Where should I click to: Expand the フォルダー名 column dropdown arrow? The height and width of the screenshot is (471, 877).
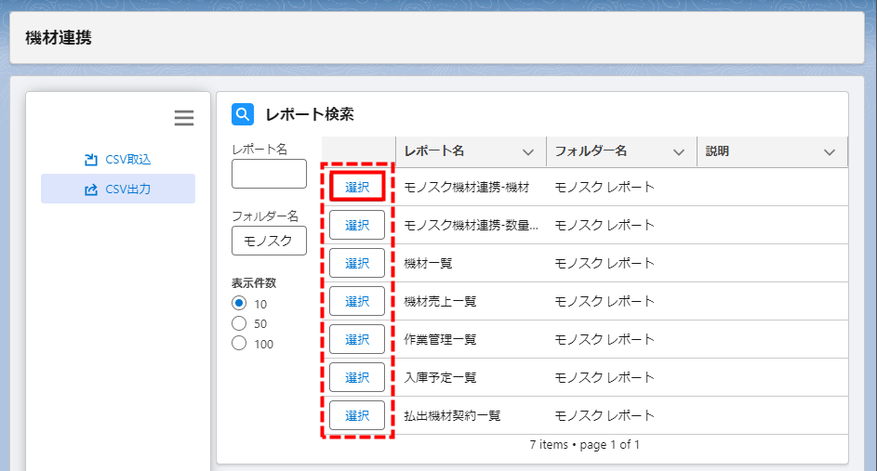click(679, 151)
